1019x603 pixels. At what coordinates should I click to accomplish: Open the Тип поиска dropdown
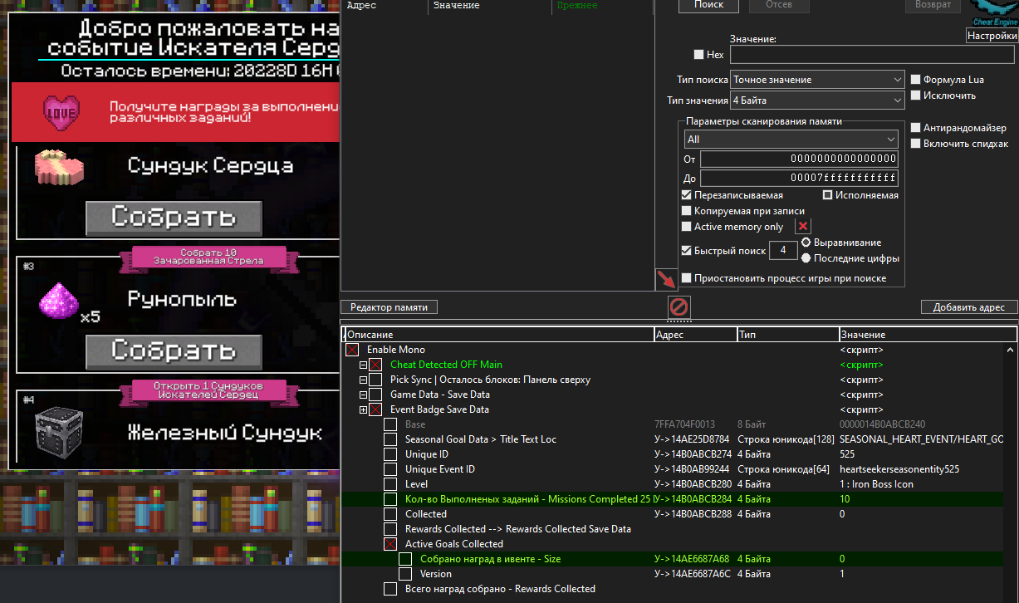pyautogui.click(x=817, y=80)
